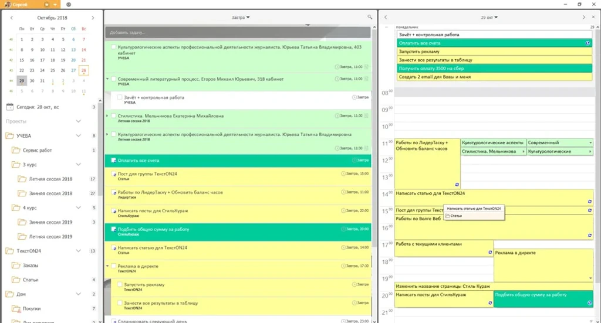Collapse the Проекты section chevron
The width and height of the screenshot is (601, 323).
pyautogui.click(x=78, y=121)
